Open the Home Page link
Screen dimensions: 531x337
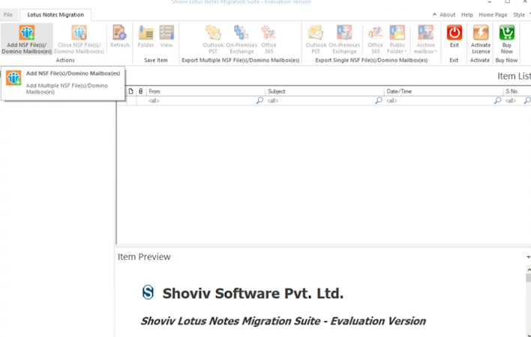[493, 15]
